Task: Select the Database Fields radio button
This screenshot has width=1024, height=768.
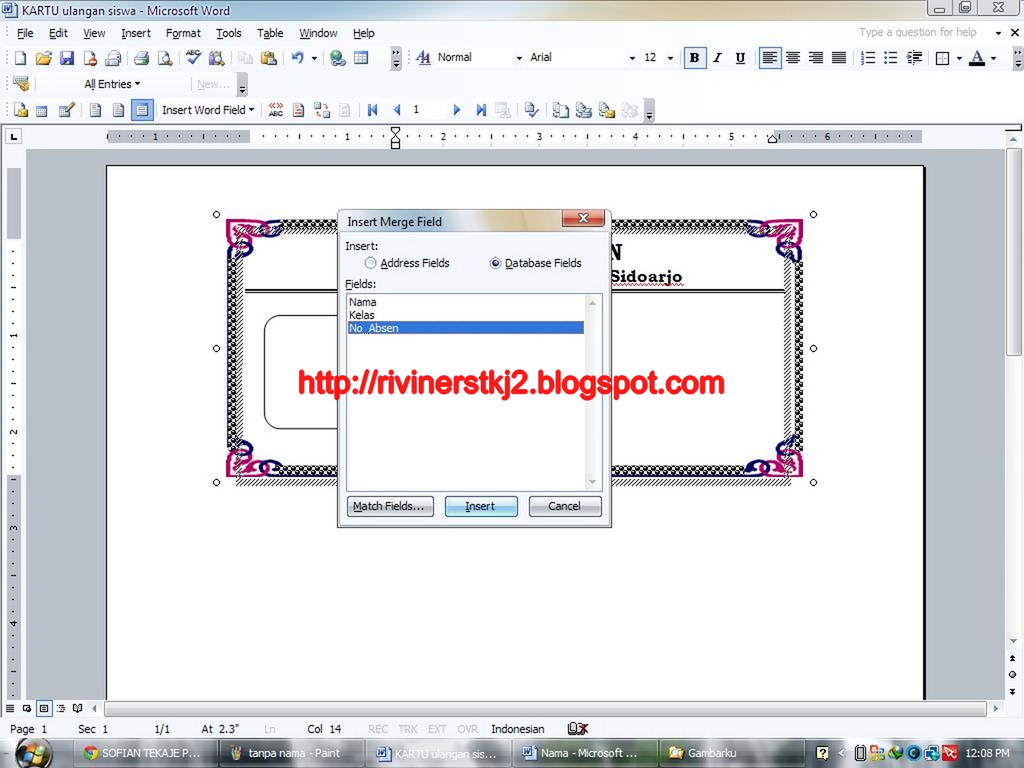Action: point(495,263)
